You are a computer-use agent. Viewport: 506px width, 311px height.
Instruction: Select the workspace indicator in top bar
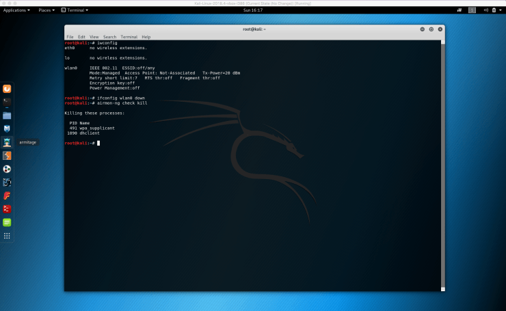(x=471, y=10)
